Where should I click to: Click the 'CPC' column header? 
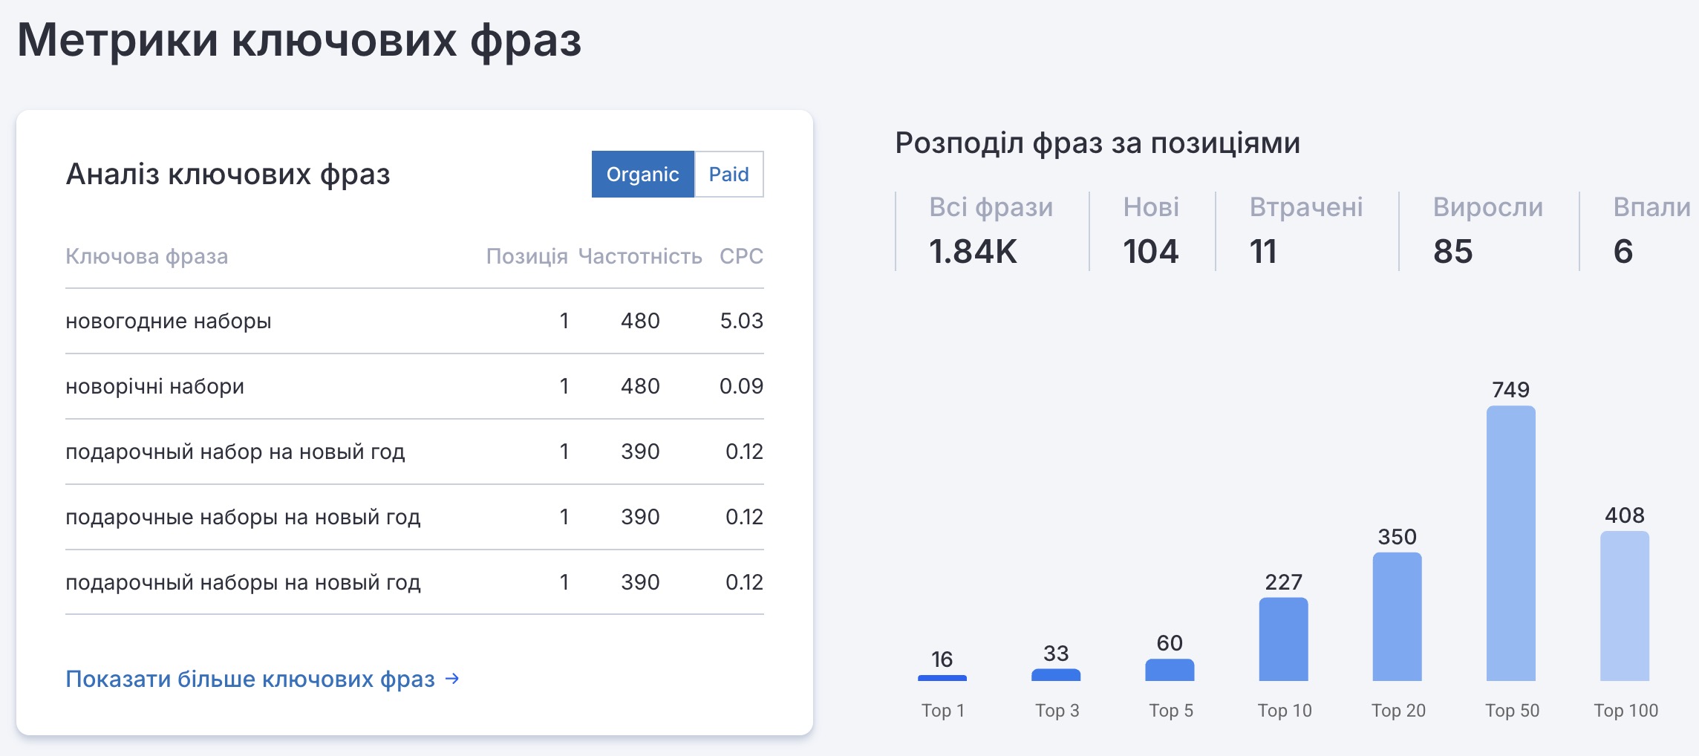(x=741, y=256)
